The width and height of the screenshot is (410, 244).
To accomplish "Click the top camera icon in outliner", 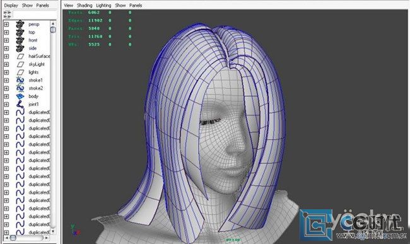I will (x=20, y=32).
